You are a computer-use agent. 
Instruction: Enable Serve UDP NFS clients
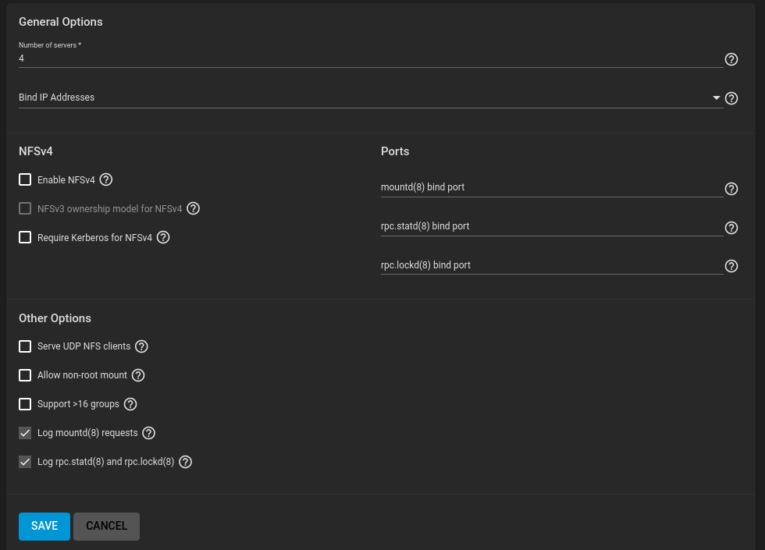coord(25,346)
